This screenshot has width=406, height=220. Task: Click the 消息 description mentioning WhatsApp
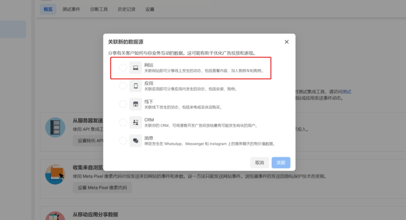click(x=210, y=144)
